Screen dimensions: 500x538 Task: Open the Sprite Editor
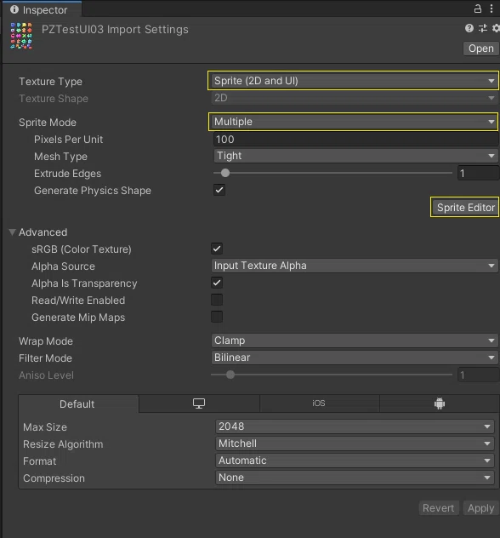point(465,207)
